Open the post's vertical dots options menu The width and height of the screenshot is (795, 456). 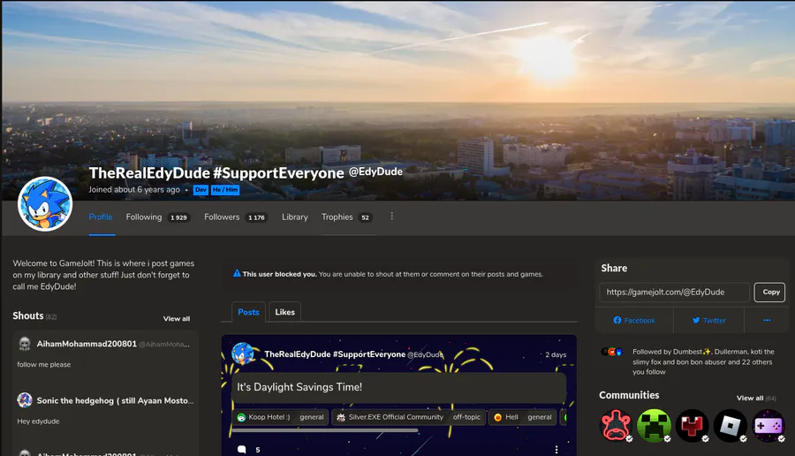coord(556,450)
